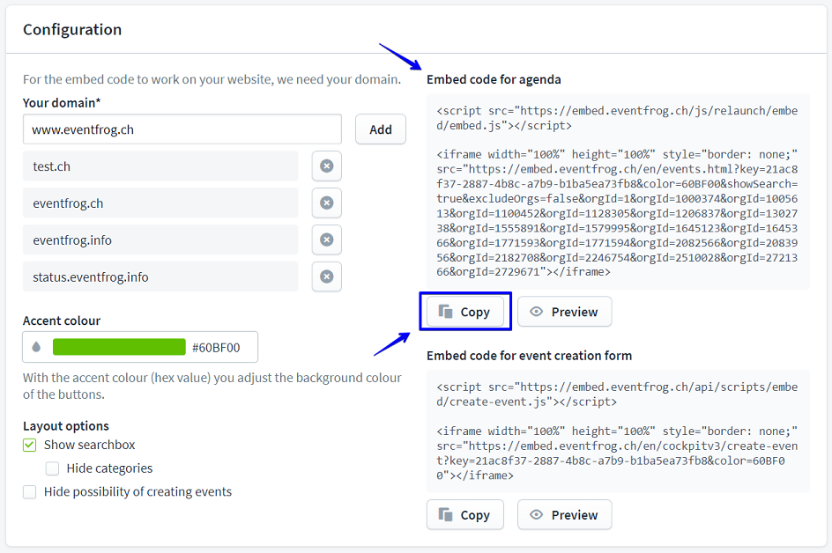Focus the Your domain input field
This screenshot has width=832, height=553.
pyautogui.click(x=182, y=129)
